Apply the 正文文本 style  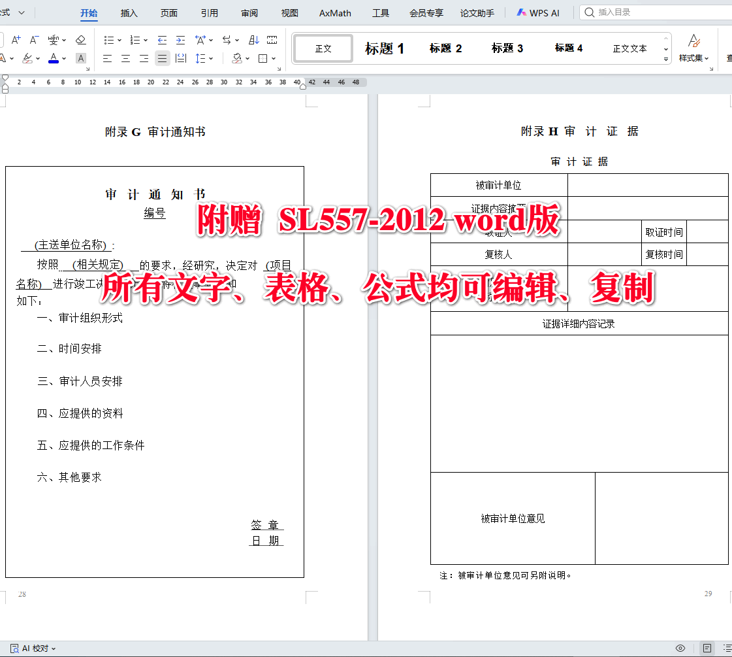[x=629, y=48]
